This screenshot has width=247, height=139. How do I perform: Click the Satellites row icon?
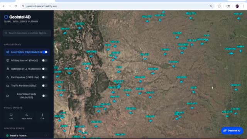pos(8,69)
